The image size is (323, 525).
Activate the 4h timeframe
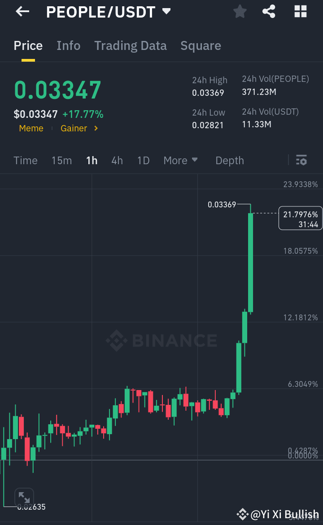(117, 160)
